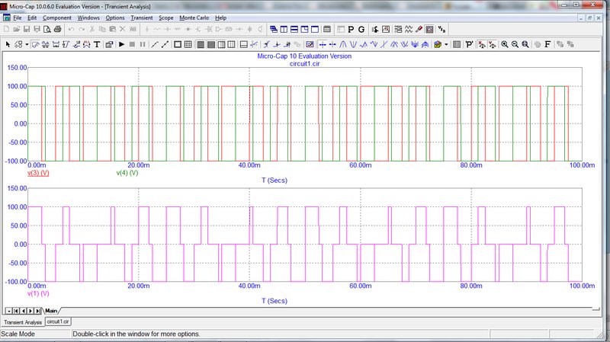Expand dropdown arrow beside the cube icon
This screenshot has height=342, width=610.
click(446, 44)
